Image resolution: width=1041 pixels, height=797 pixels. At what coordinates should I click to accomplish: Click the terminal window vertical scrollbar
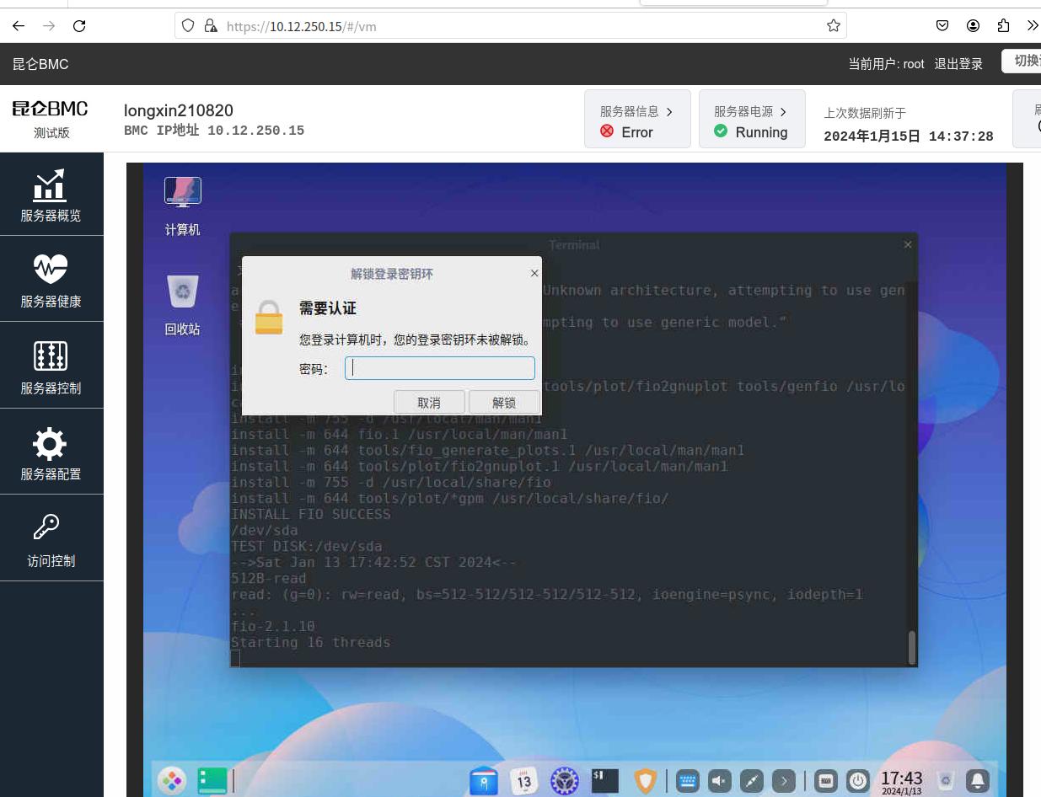tap(911, 648)
